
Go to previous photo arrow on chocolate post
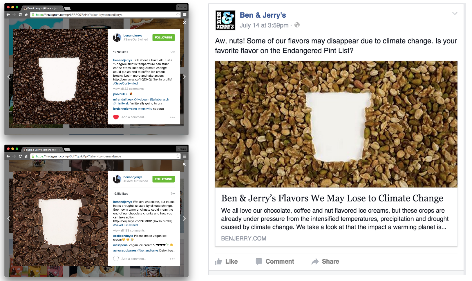pyautogui.click(x=9, y=218)
